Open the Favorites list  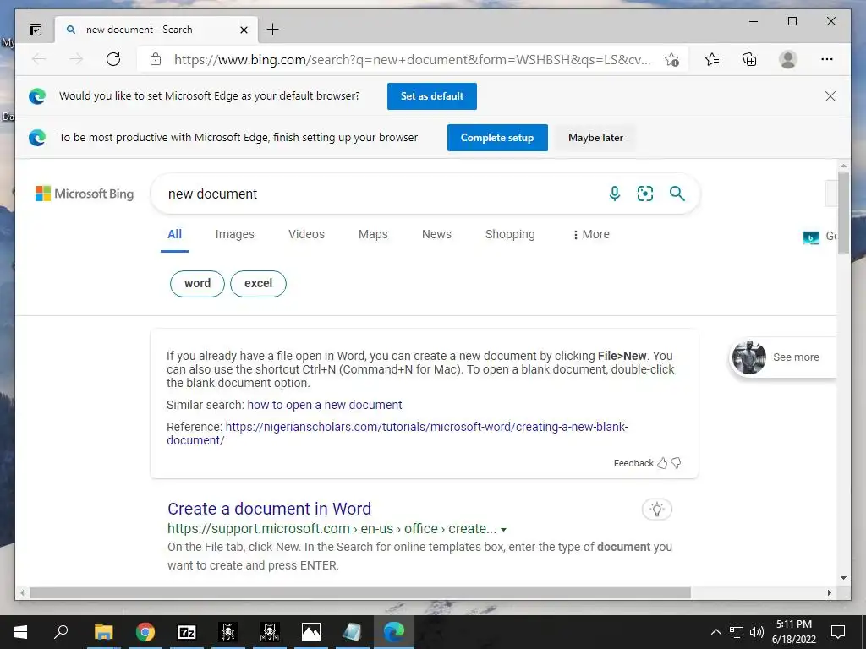tap(712, 59)
